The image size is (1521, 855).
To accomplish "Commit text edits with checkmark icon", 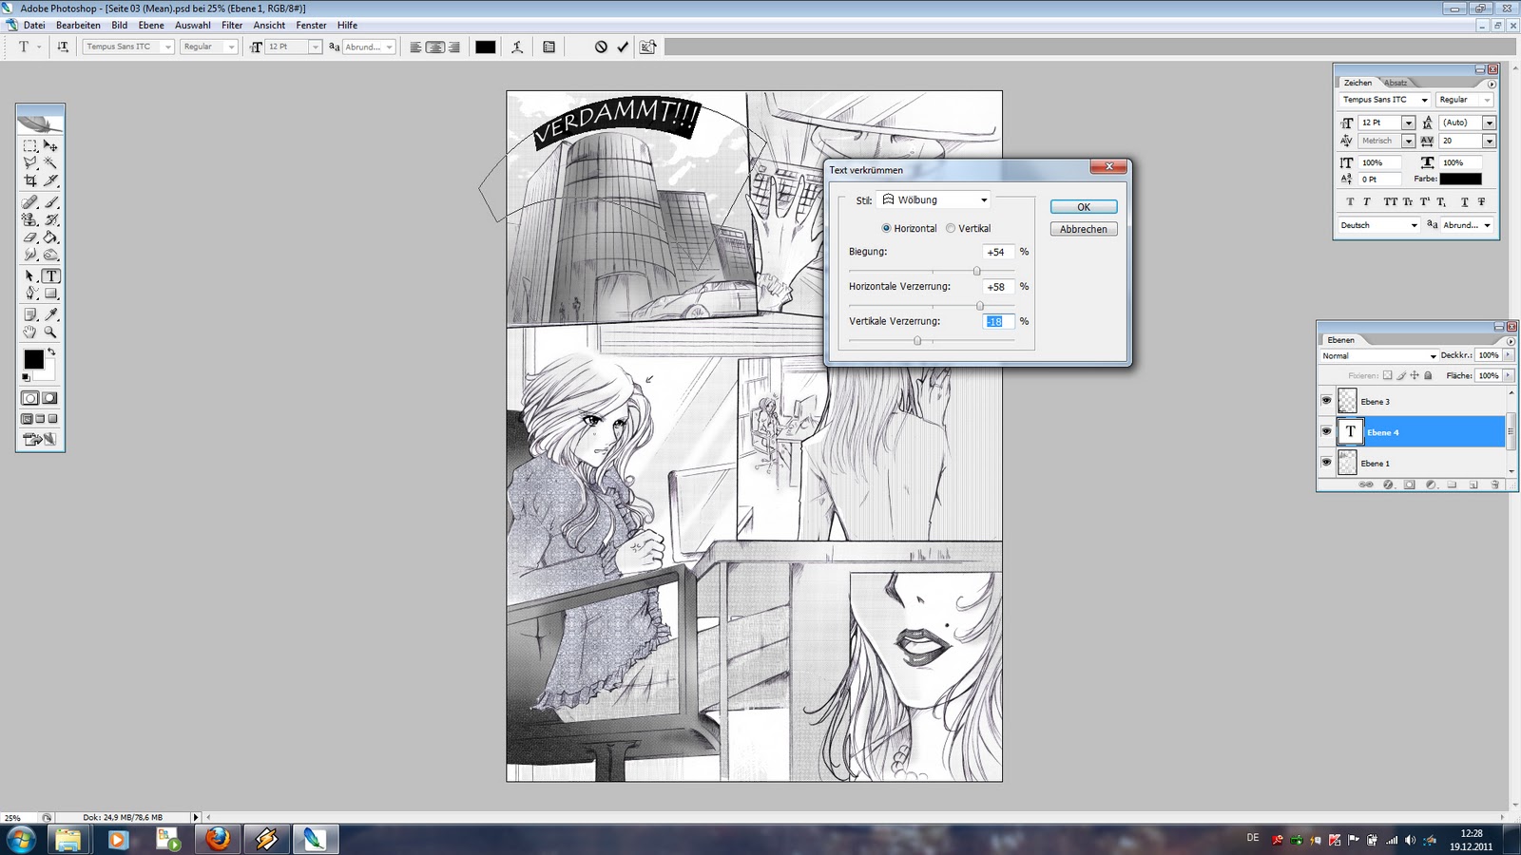I will (623, 47).
